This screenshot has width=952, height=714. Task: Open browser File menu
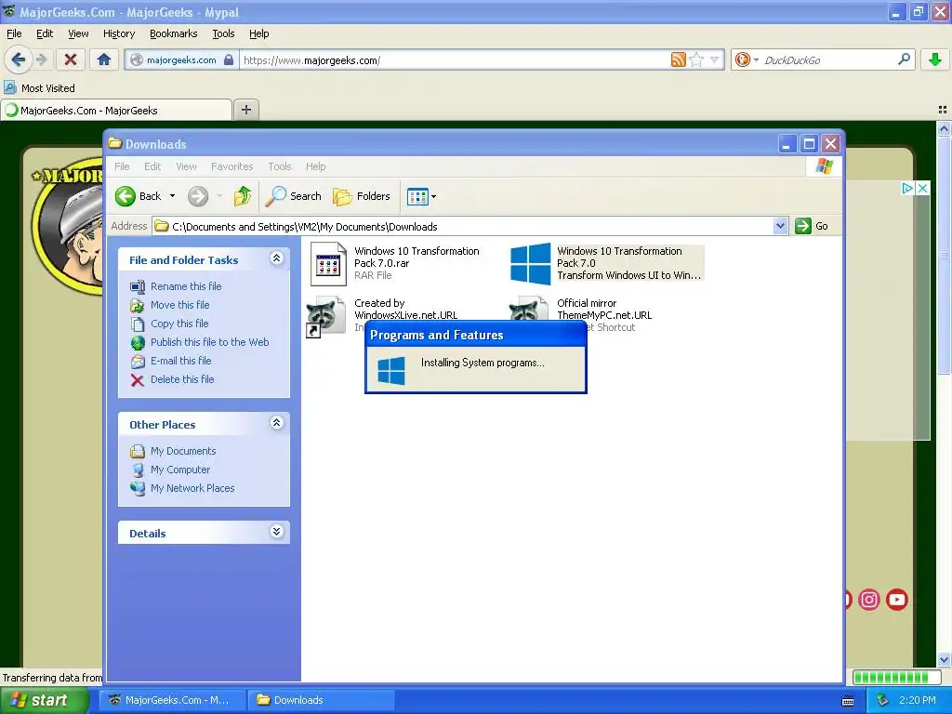(x=14, y=33)
